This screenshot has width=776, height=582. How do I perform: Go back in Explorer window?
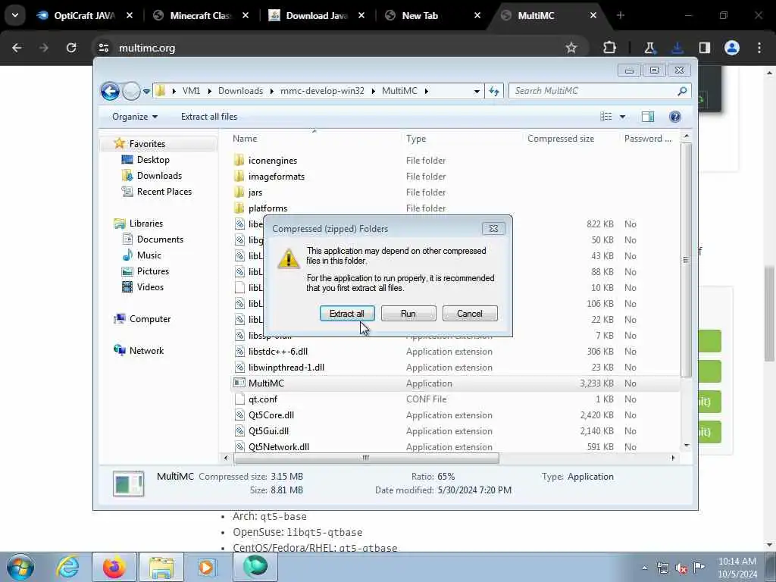pos(110,91)
